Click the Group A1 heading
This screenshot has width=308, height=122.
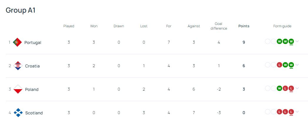pos(21,10)
